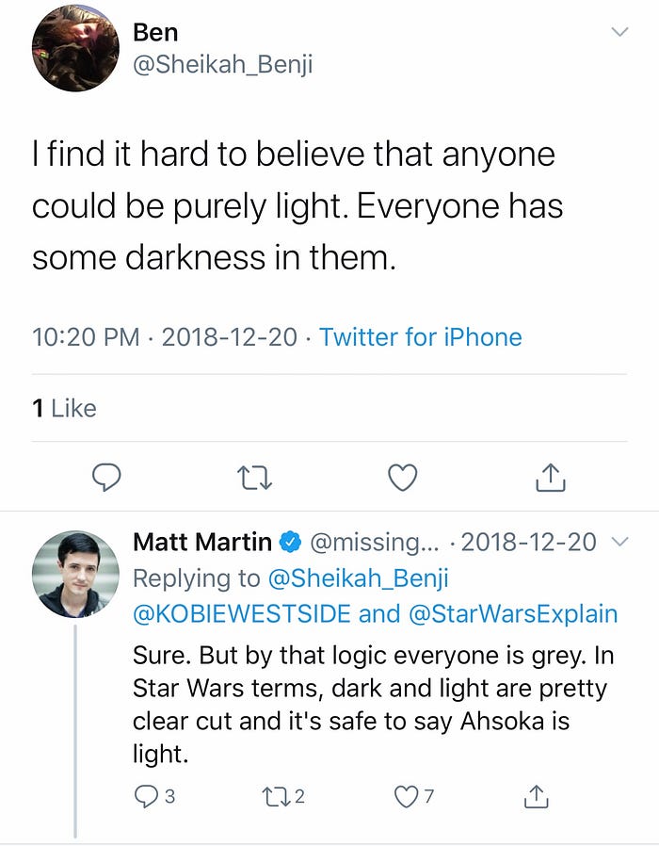
Task: Reply to Ben's tweet with comment icon
Action: click(106, 479)
